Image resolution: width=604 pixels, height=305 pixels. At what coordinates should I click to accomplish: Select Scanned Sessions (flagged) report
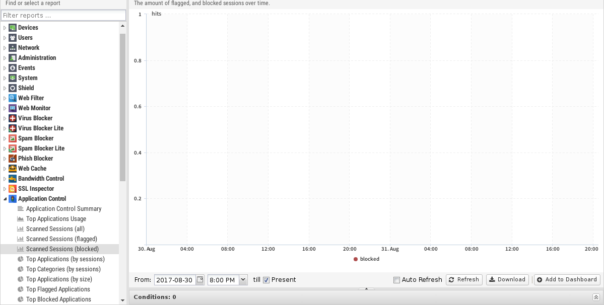pos(61,239)
